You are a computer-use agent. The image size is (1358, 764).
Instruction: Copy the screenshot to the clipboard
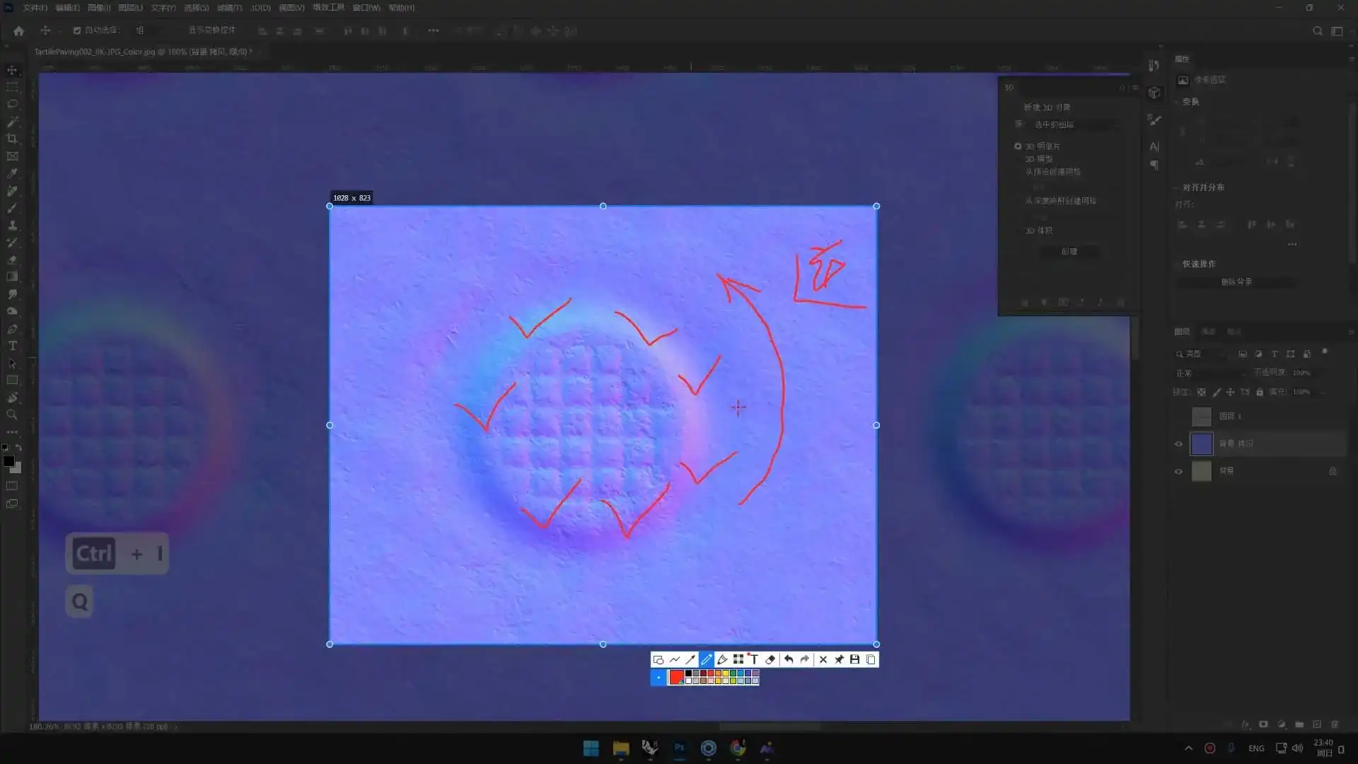tap(871, 659)
